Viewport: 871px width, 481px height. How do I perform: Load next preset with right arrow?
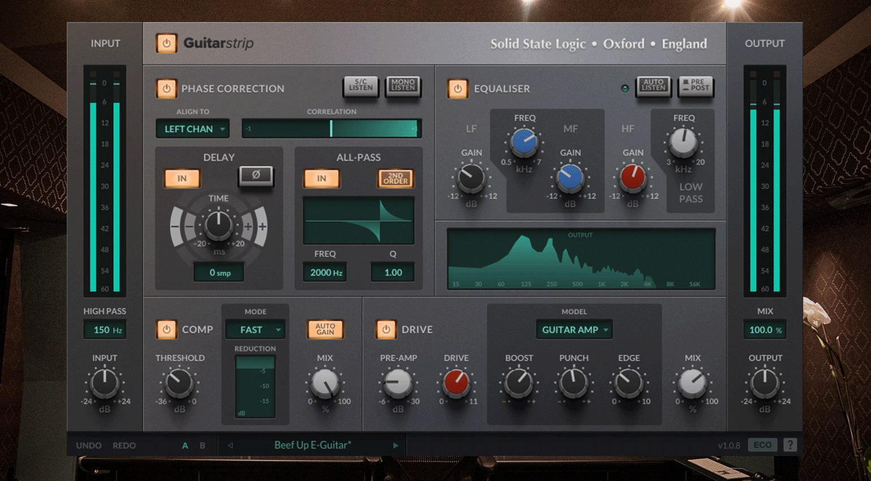pyautogui.click(x=395, y=445)
